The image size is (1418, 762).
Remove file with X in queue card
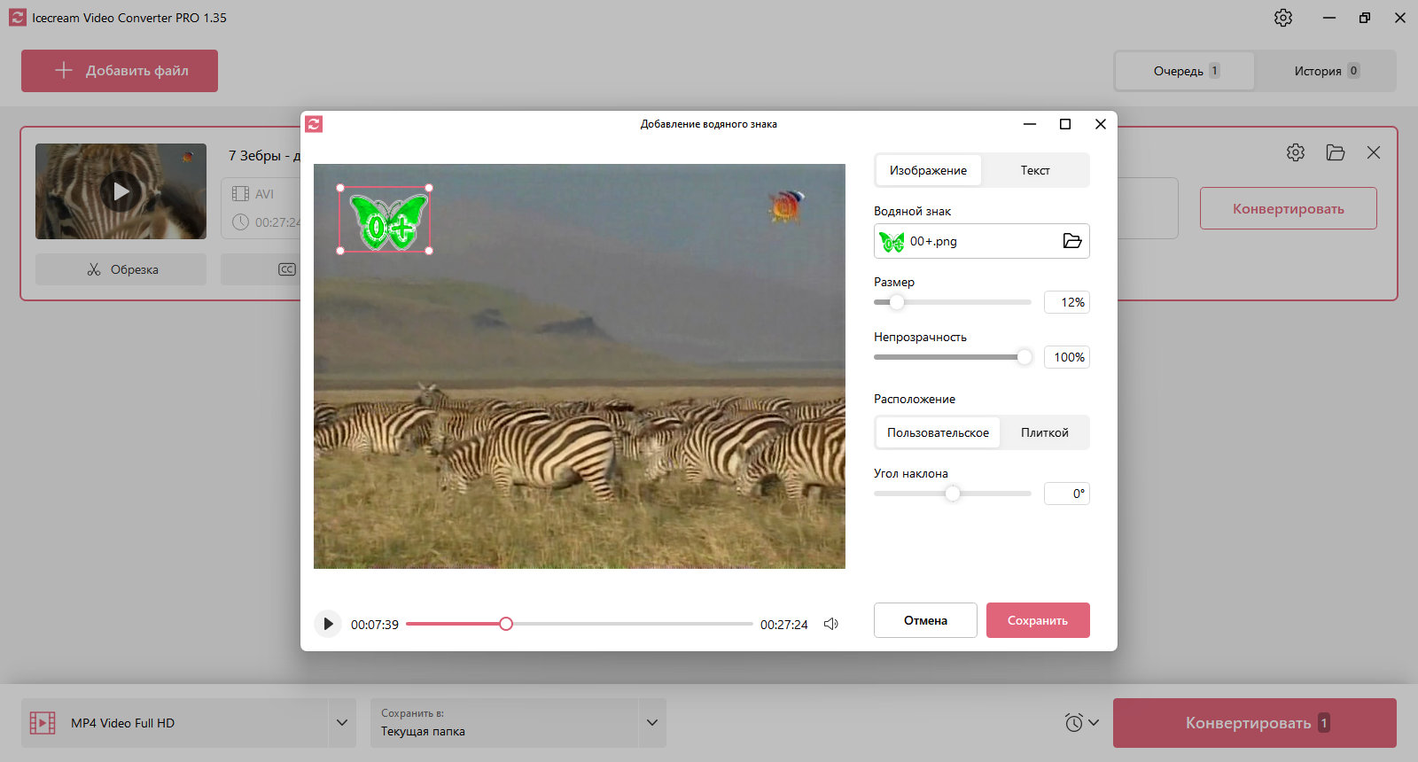1374,152
